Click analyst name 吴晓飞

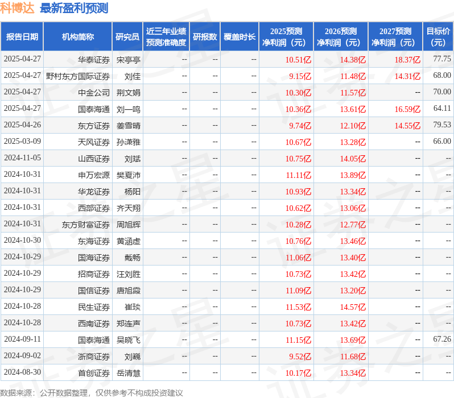[x=128, y=341]
